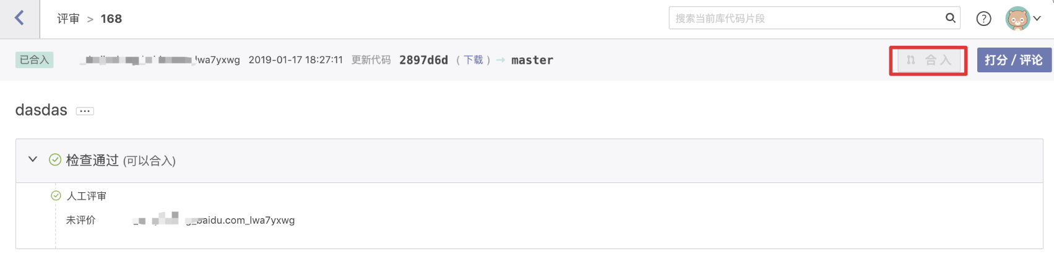Screen dimensions: 1054x254
Task: Collapse the 检查通过 section chevron
Action: pyautogui.click(x=33, y=159)
